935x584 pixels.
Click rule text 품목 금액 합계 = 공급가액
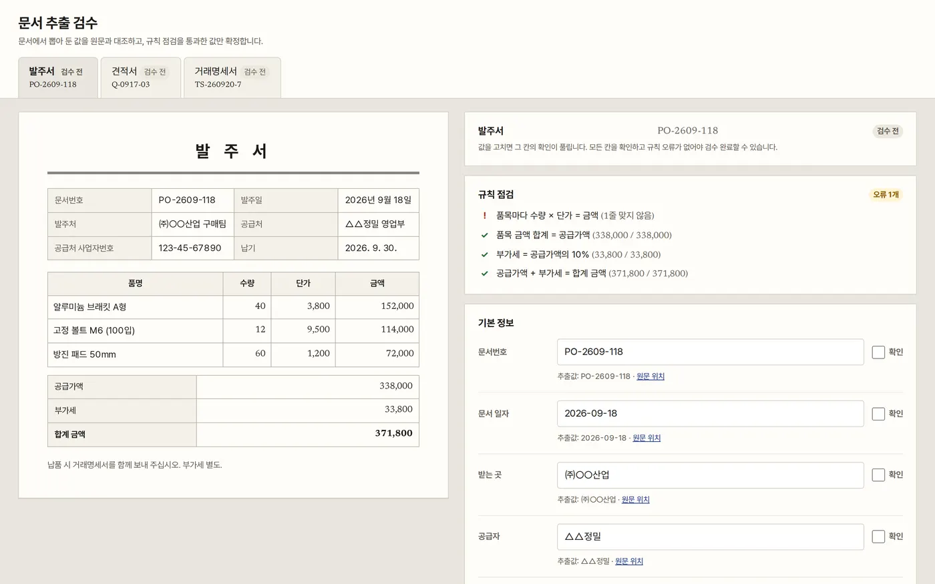[x=543, y=235]
